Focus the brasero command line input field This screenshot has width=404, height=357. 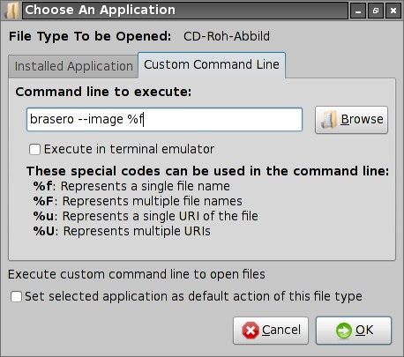164,120
